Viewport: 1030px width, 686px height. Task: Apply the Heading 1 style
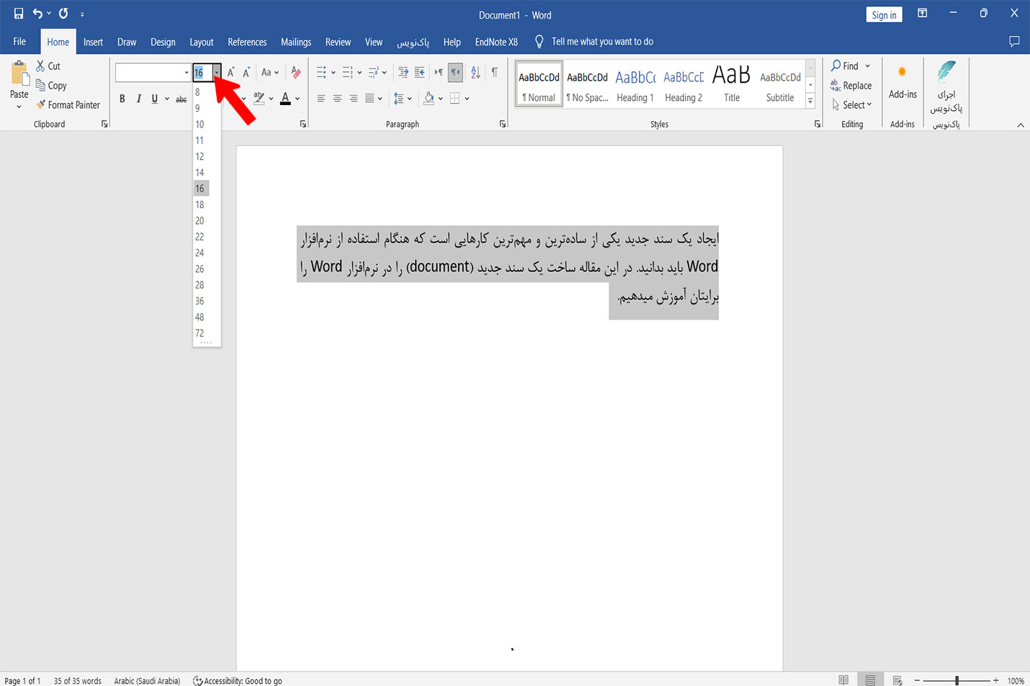tap(635, 85)
